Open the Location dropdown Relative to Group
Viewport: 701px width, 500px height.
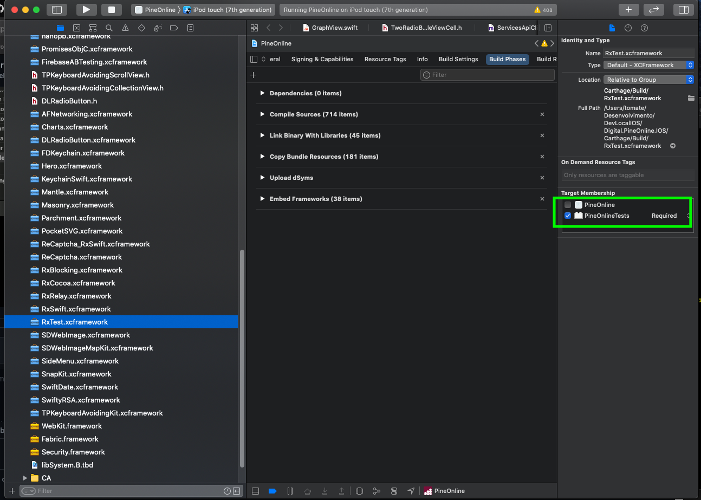(648, 80)
